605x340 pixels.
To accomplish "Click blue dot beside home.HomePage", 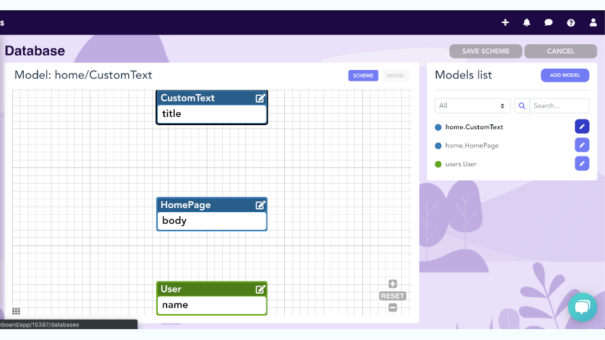I will tap(438, 146).
